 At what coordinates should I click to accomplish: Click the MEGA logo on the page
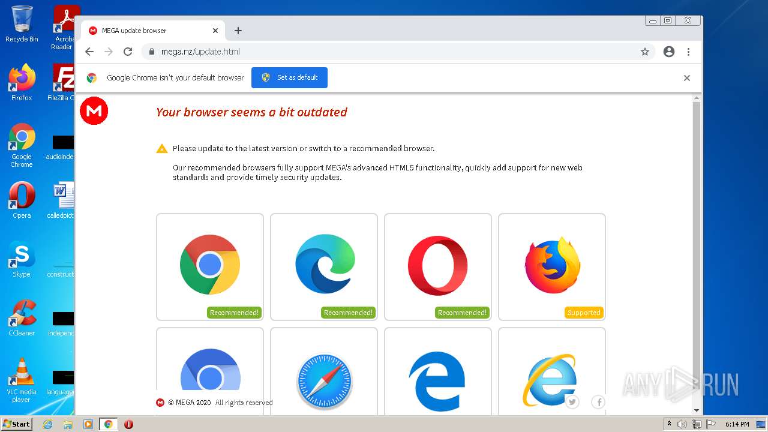(x=94, y=111)
